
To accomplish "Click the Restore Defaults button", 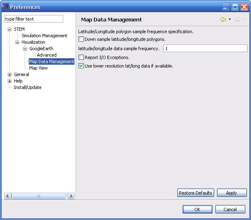I will tap(196, 193).
